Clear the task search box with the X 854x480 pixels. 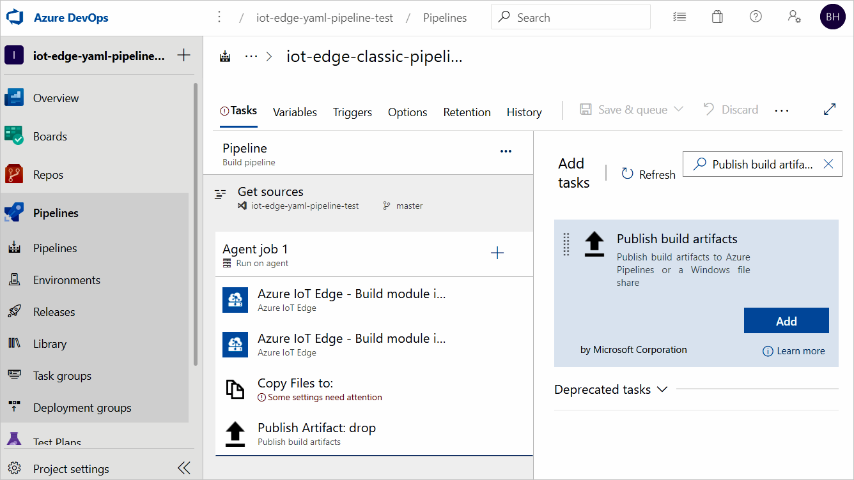[828, 164]
